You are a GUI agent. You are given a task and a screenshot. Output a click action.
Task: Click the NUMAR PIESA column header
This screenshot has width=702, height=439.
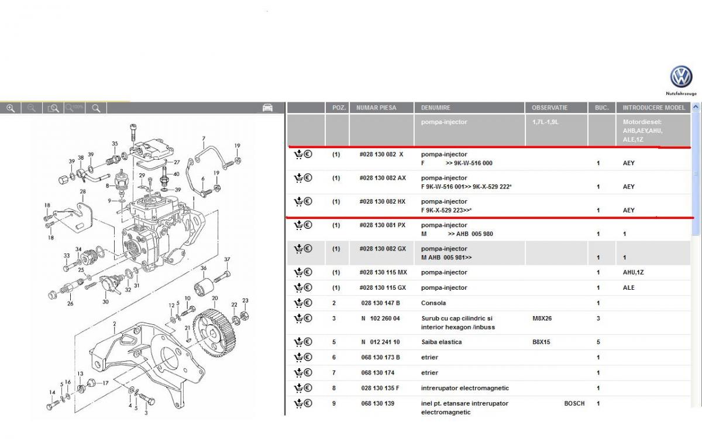pos(376,108)
